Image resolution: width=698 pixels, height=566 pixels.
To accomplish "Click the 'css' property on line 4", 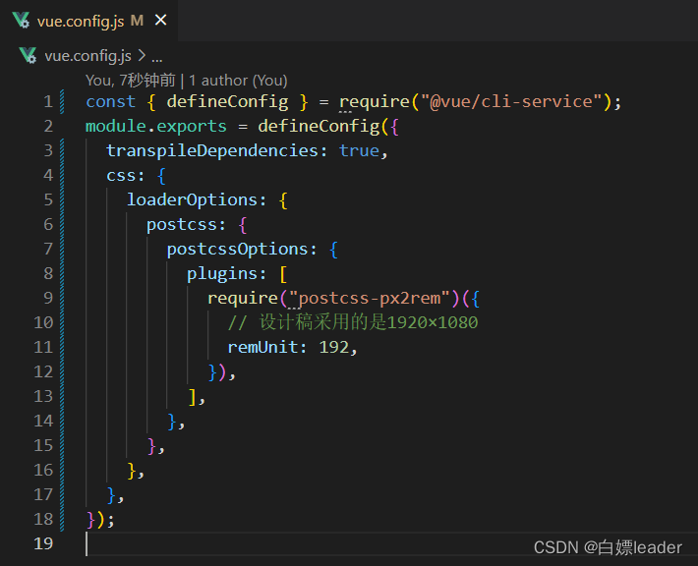I will point(121,175).
